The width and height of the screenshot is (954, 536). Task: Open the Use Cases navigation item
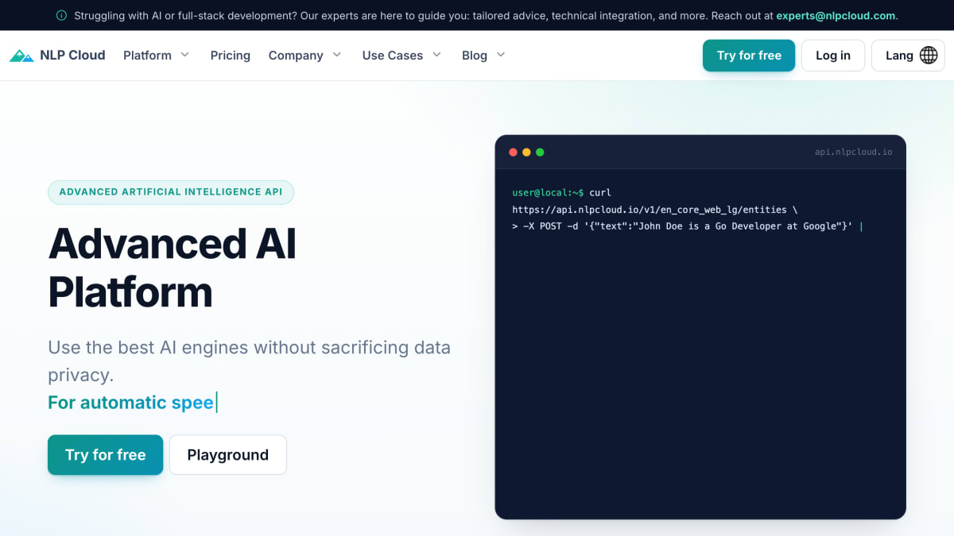click(393, 56)
